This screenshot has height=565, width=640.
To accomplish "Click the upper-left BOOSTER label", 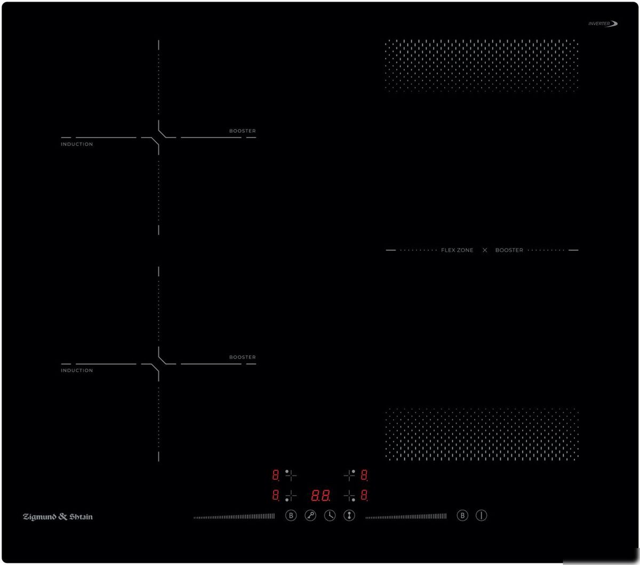I will [242, 131].
